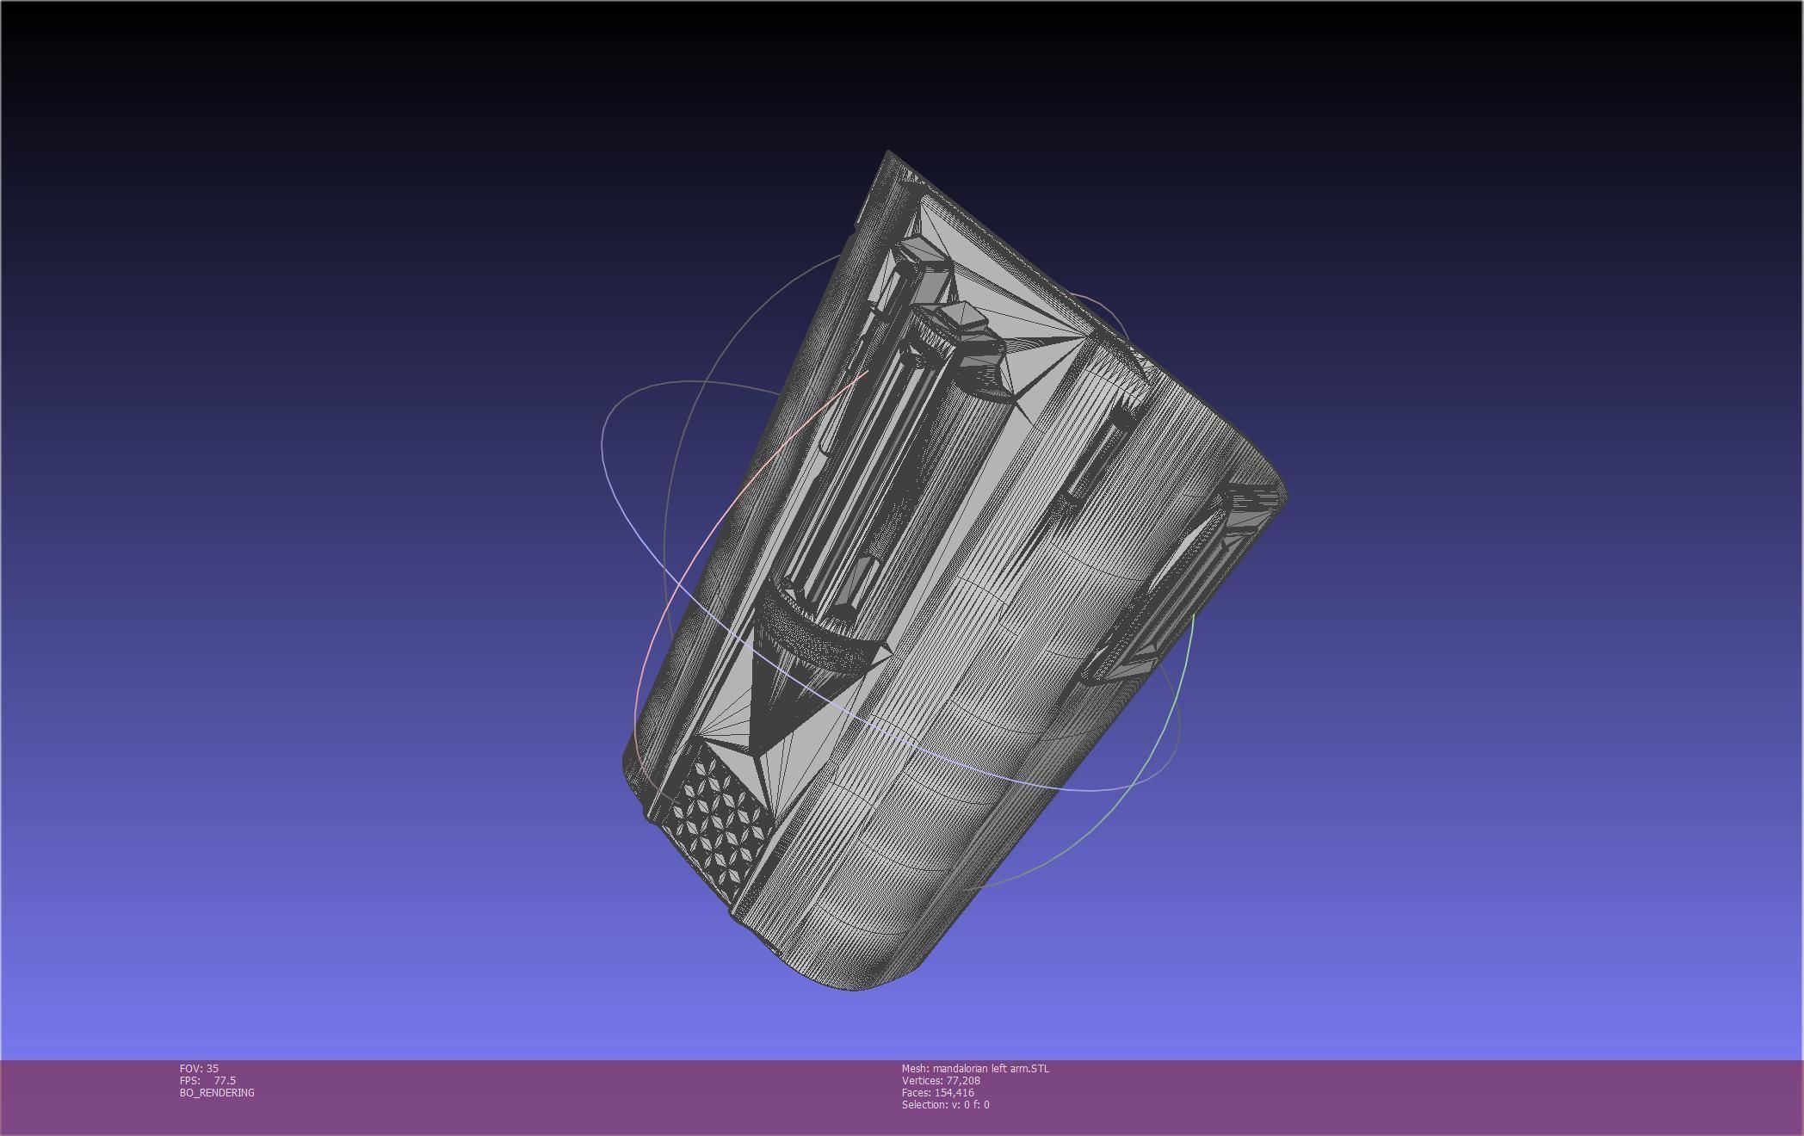
Task: Click the Vertices: 77,208 count
Action: 941,1080
